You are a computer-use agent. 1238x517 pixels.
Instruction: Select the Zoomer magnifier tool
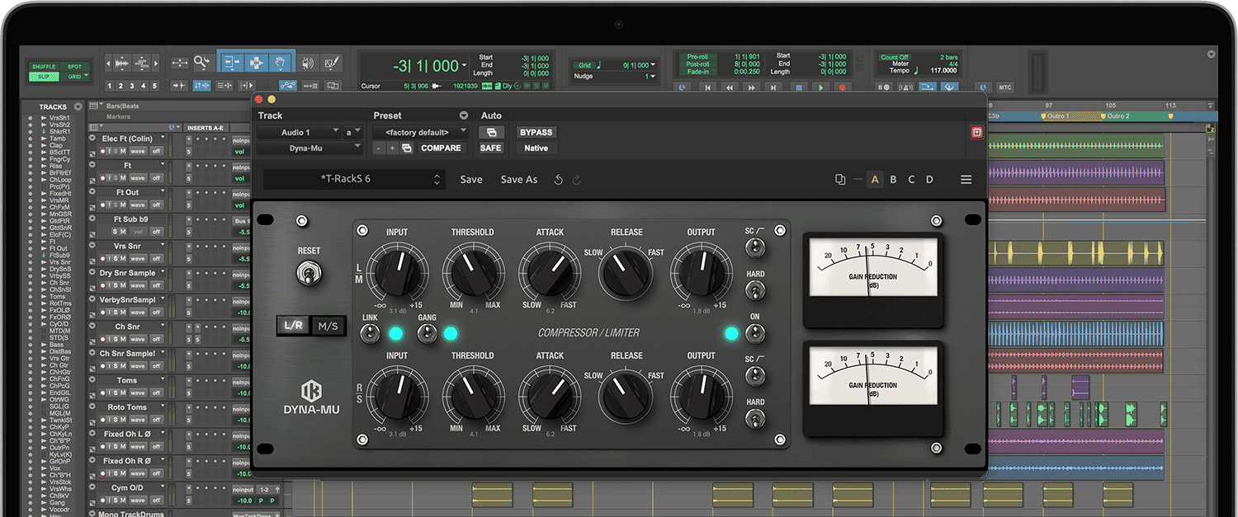coord(202,63)
